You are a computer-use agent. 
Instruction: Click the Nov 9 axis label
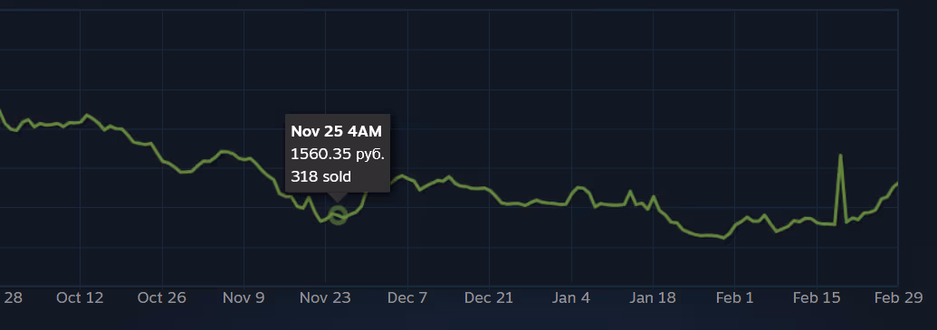click(x=244, y=297)
